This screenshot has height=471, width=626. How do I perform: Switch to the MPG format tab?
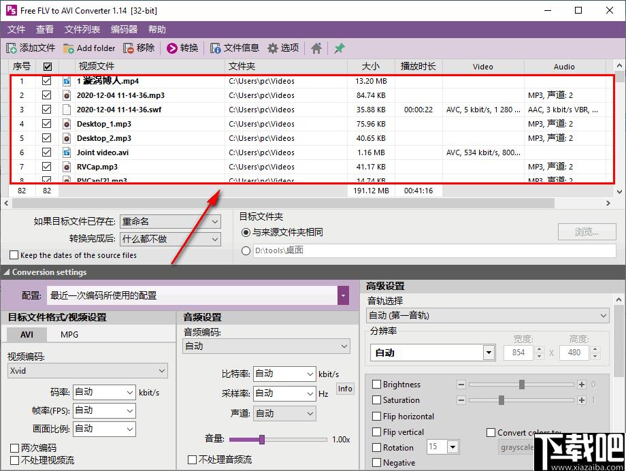(x=69, y=335)
